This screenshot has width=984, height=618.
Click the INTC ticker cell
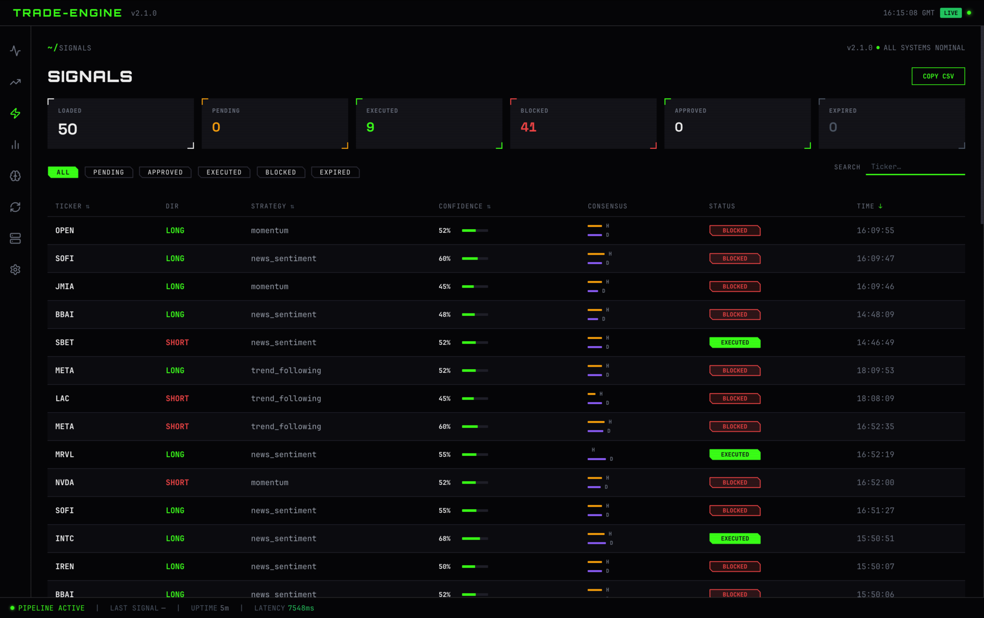pyautogui.click(x=65, y=539)
